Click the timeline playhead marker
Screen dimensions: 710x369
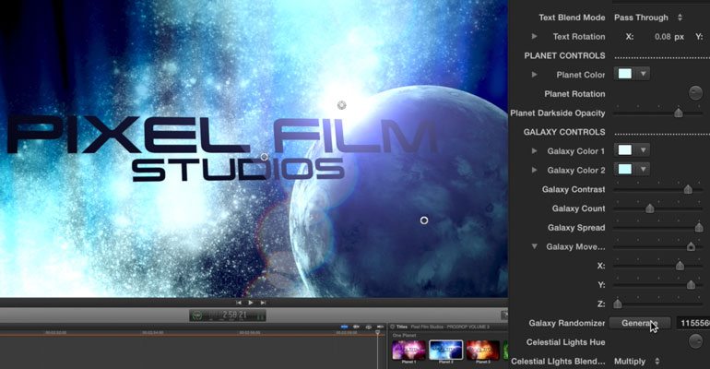point(378,333)
